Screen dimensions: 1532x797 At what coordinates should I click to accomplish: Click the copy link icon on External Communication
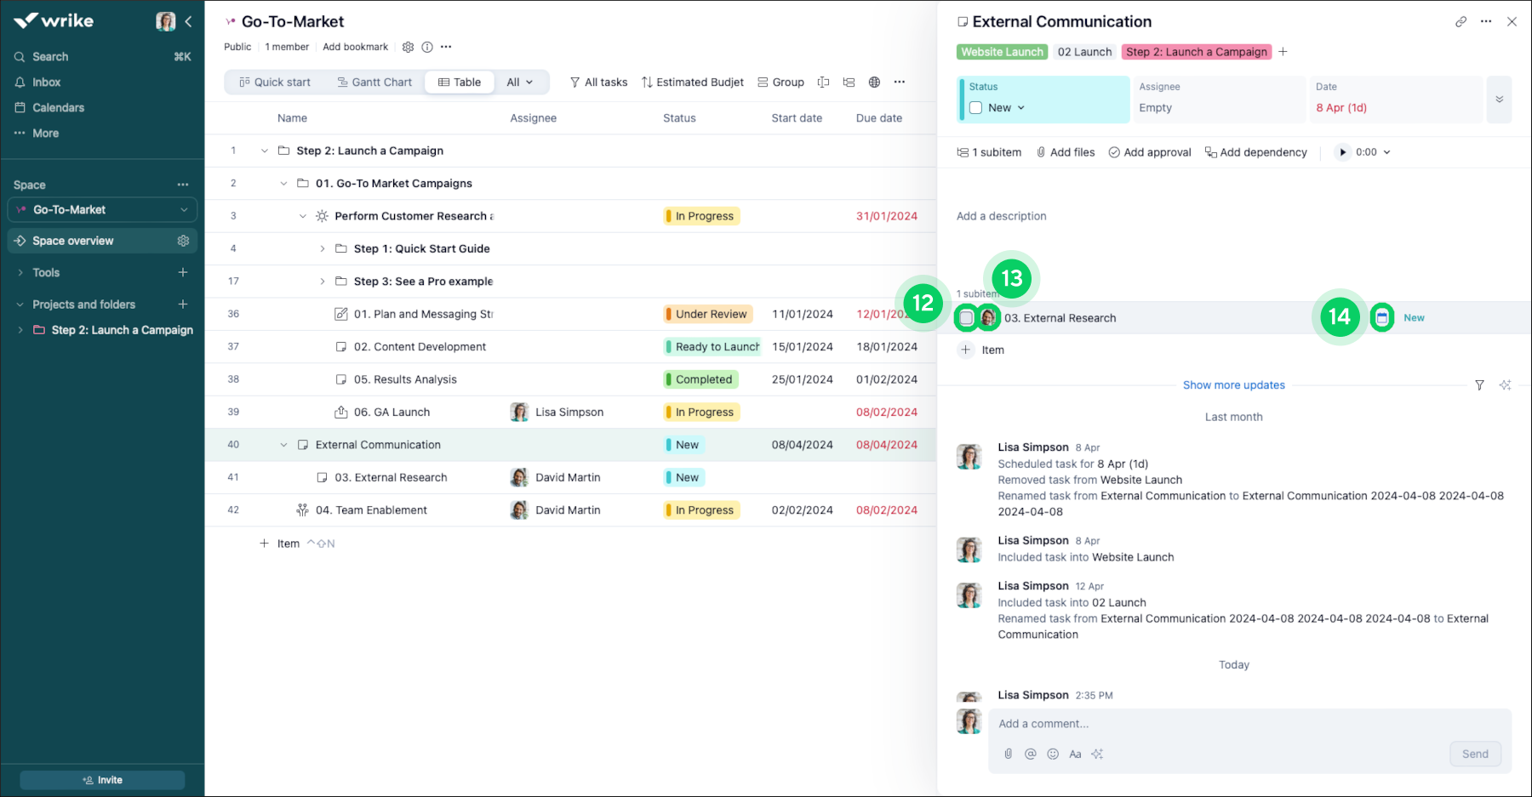point(1461,21)
